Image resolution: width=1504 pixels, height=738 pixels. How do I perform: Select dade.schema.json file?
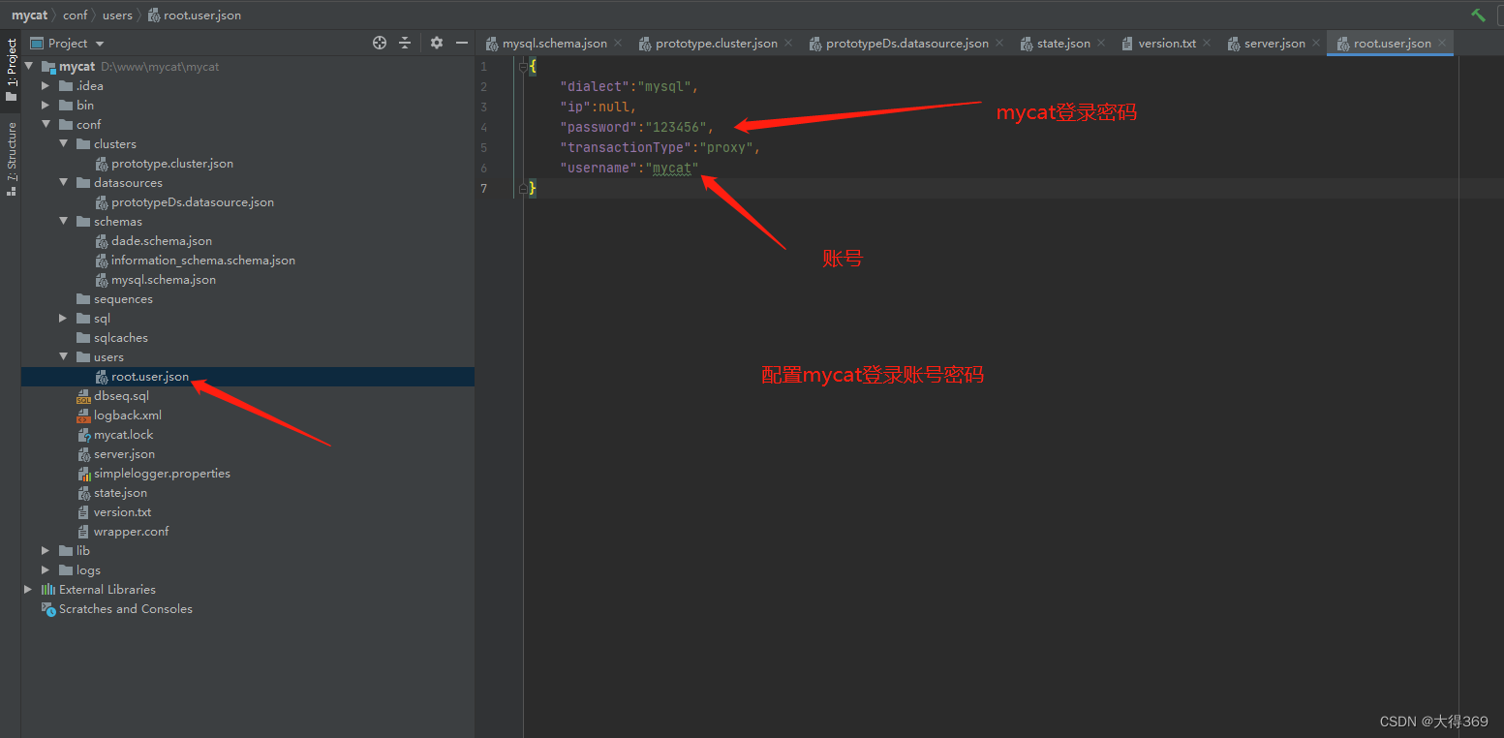161,241
